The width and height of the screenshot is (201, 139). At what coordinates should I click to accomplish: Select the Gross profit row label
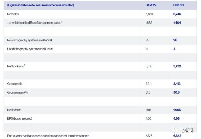click(x=14, y=84)
